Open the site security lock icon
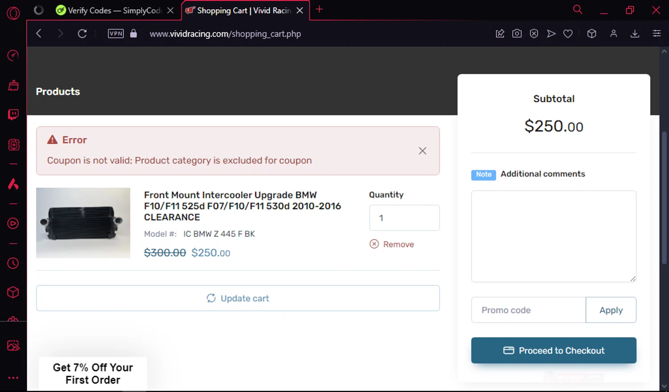This screenshot has width=669, height=392. [133, 33]
